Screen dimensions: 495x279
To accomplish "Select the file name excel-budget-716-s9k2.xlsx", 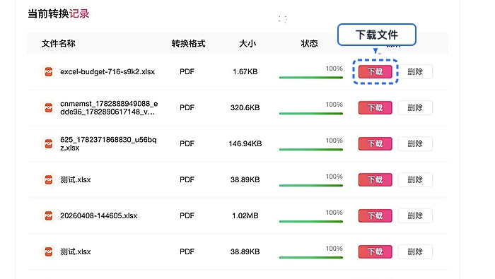I will point(107,71).
